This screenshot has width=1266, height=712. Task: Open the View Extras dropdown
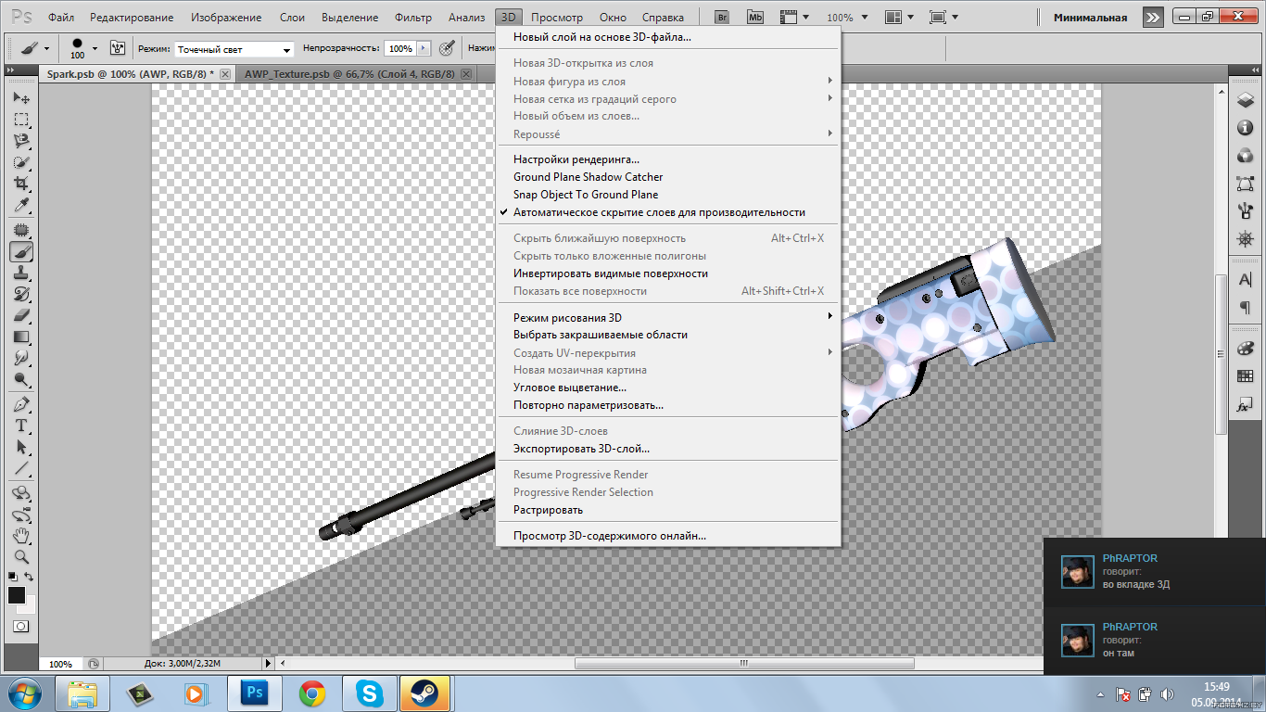(794, 17)
